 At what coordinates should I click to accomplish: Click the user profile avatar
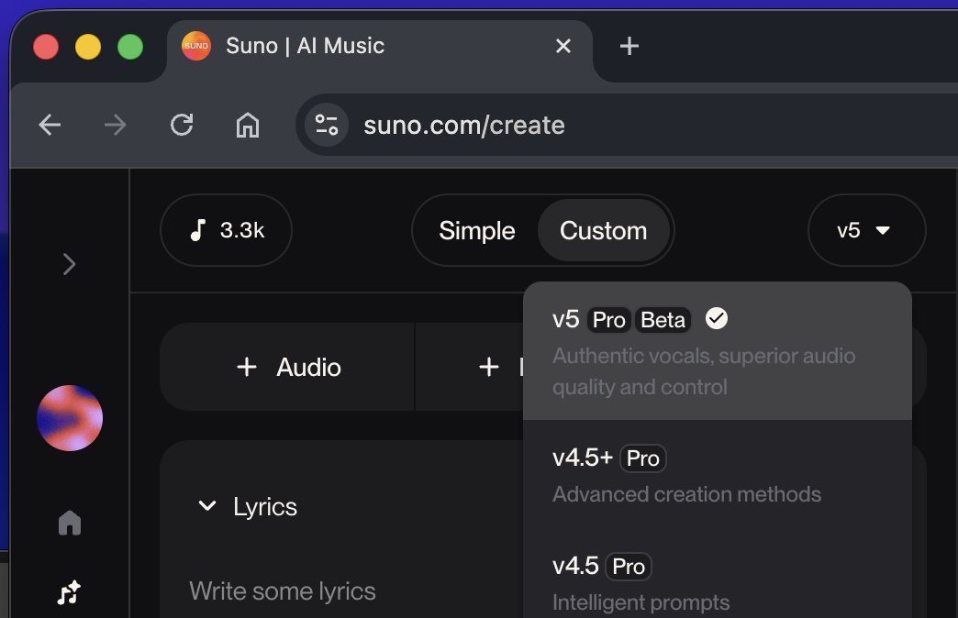[x=70, y=418]
